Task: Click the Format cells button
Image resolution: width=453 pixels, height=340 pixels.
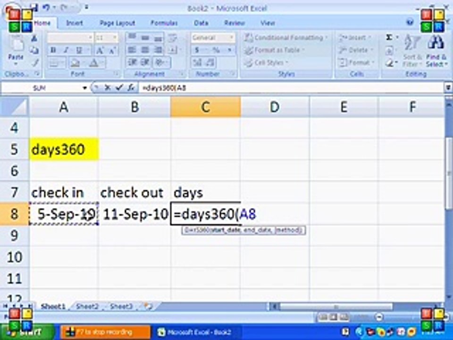Action: pos(357,62)
